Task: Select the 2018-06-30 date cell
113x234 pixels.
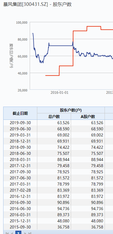Action: (x=20, y=153)
